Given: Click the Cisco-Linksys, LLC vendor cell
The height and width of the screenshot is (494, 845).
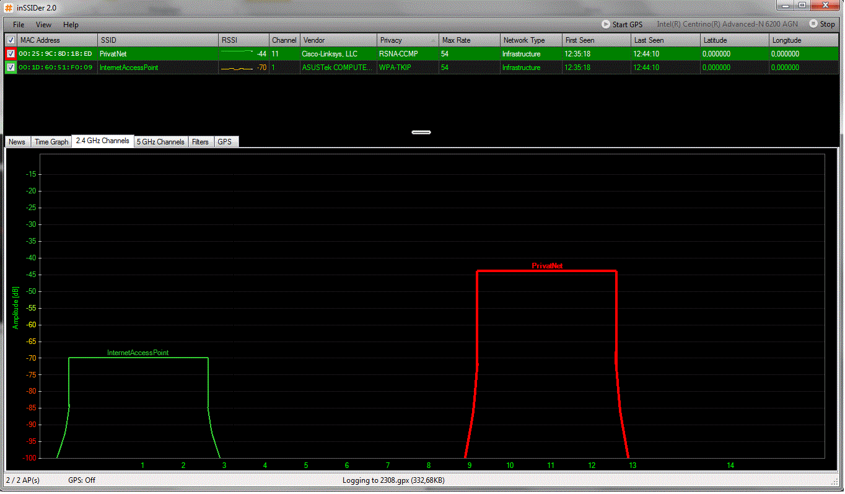Looking at the screenshot, I should point(339,54).
